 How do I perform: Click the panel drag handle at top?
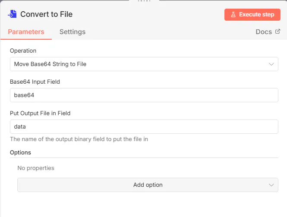click(143, 1)
